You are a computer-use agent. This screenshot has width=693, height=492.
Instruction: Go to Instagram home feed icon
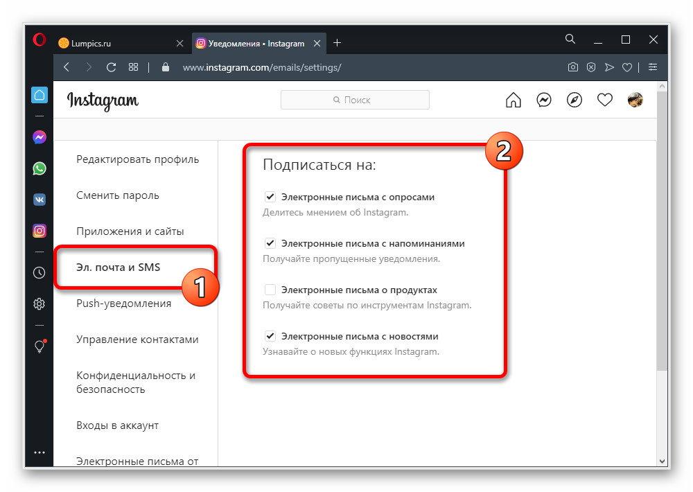(513, 100)
